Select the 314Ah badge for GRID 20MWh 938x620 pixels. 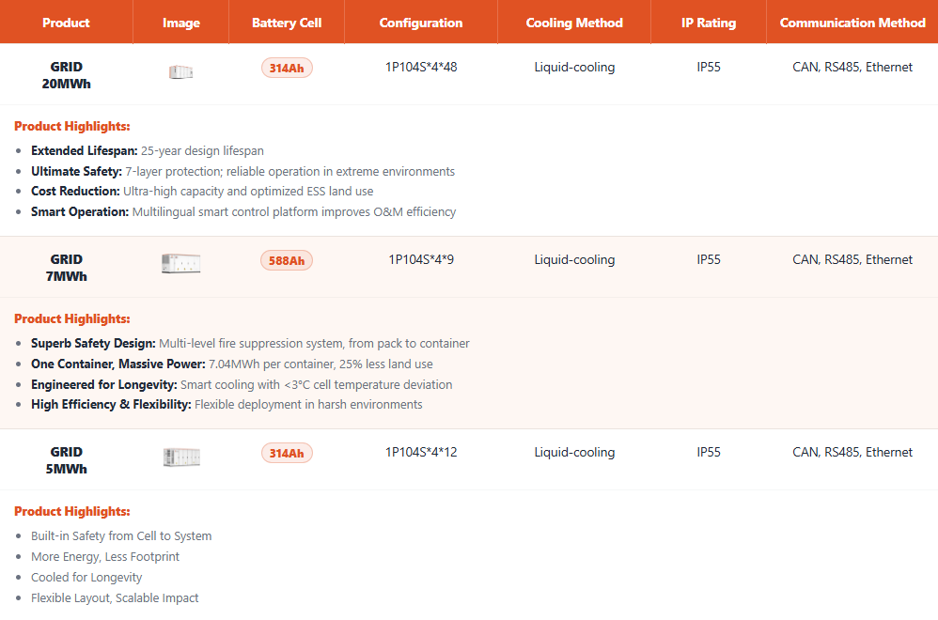(x=287, y=68)
